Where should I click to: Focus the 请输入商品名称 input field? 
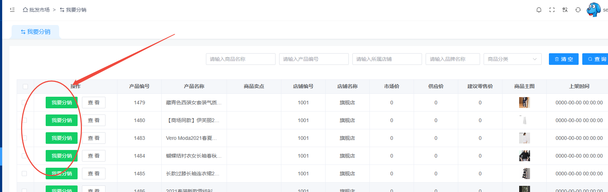tap(240, 59)
